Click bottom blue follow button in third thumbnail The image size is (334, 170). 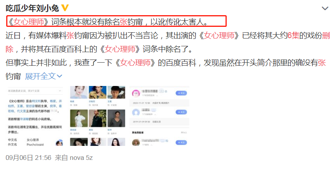[181, 142]
